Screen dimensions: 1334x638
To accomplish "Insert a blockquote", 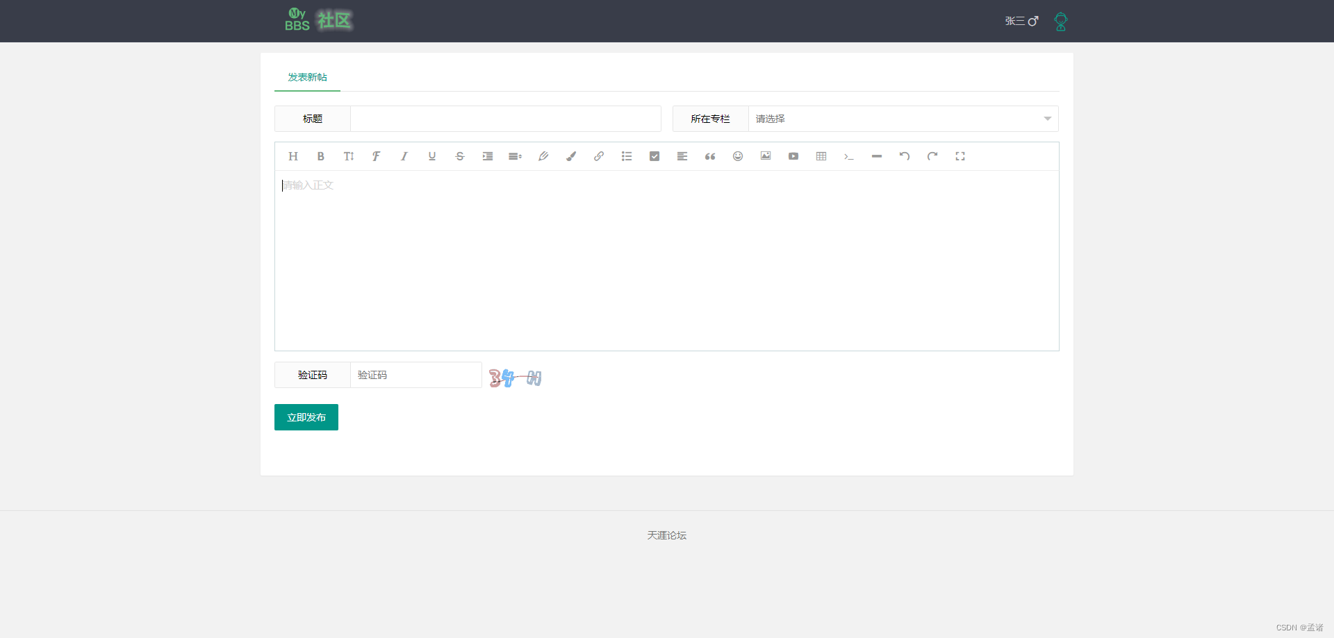I will (x=710, y=156).
